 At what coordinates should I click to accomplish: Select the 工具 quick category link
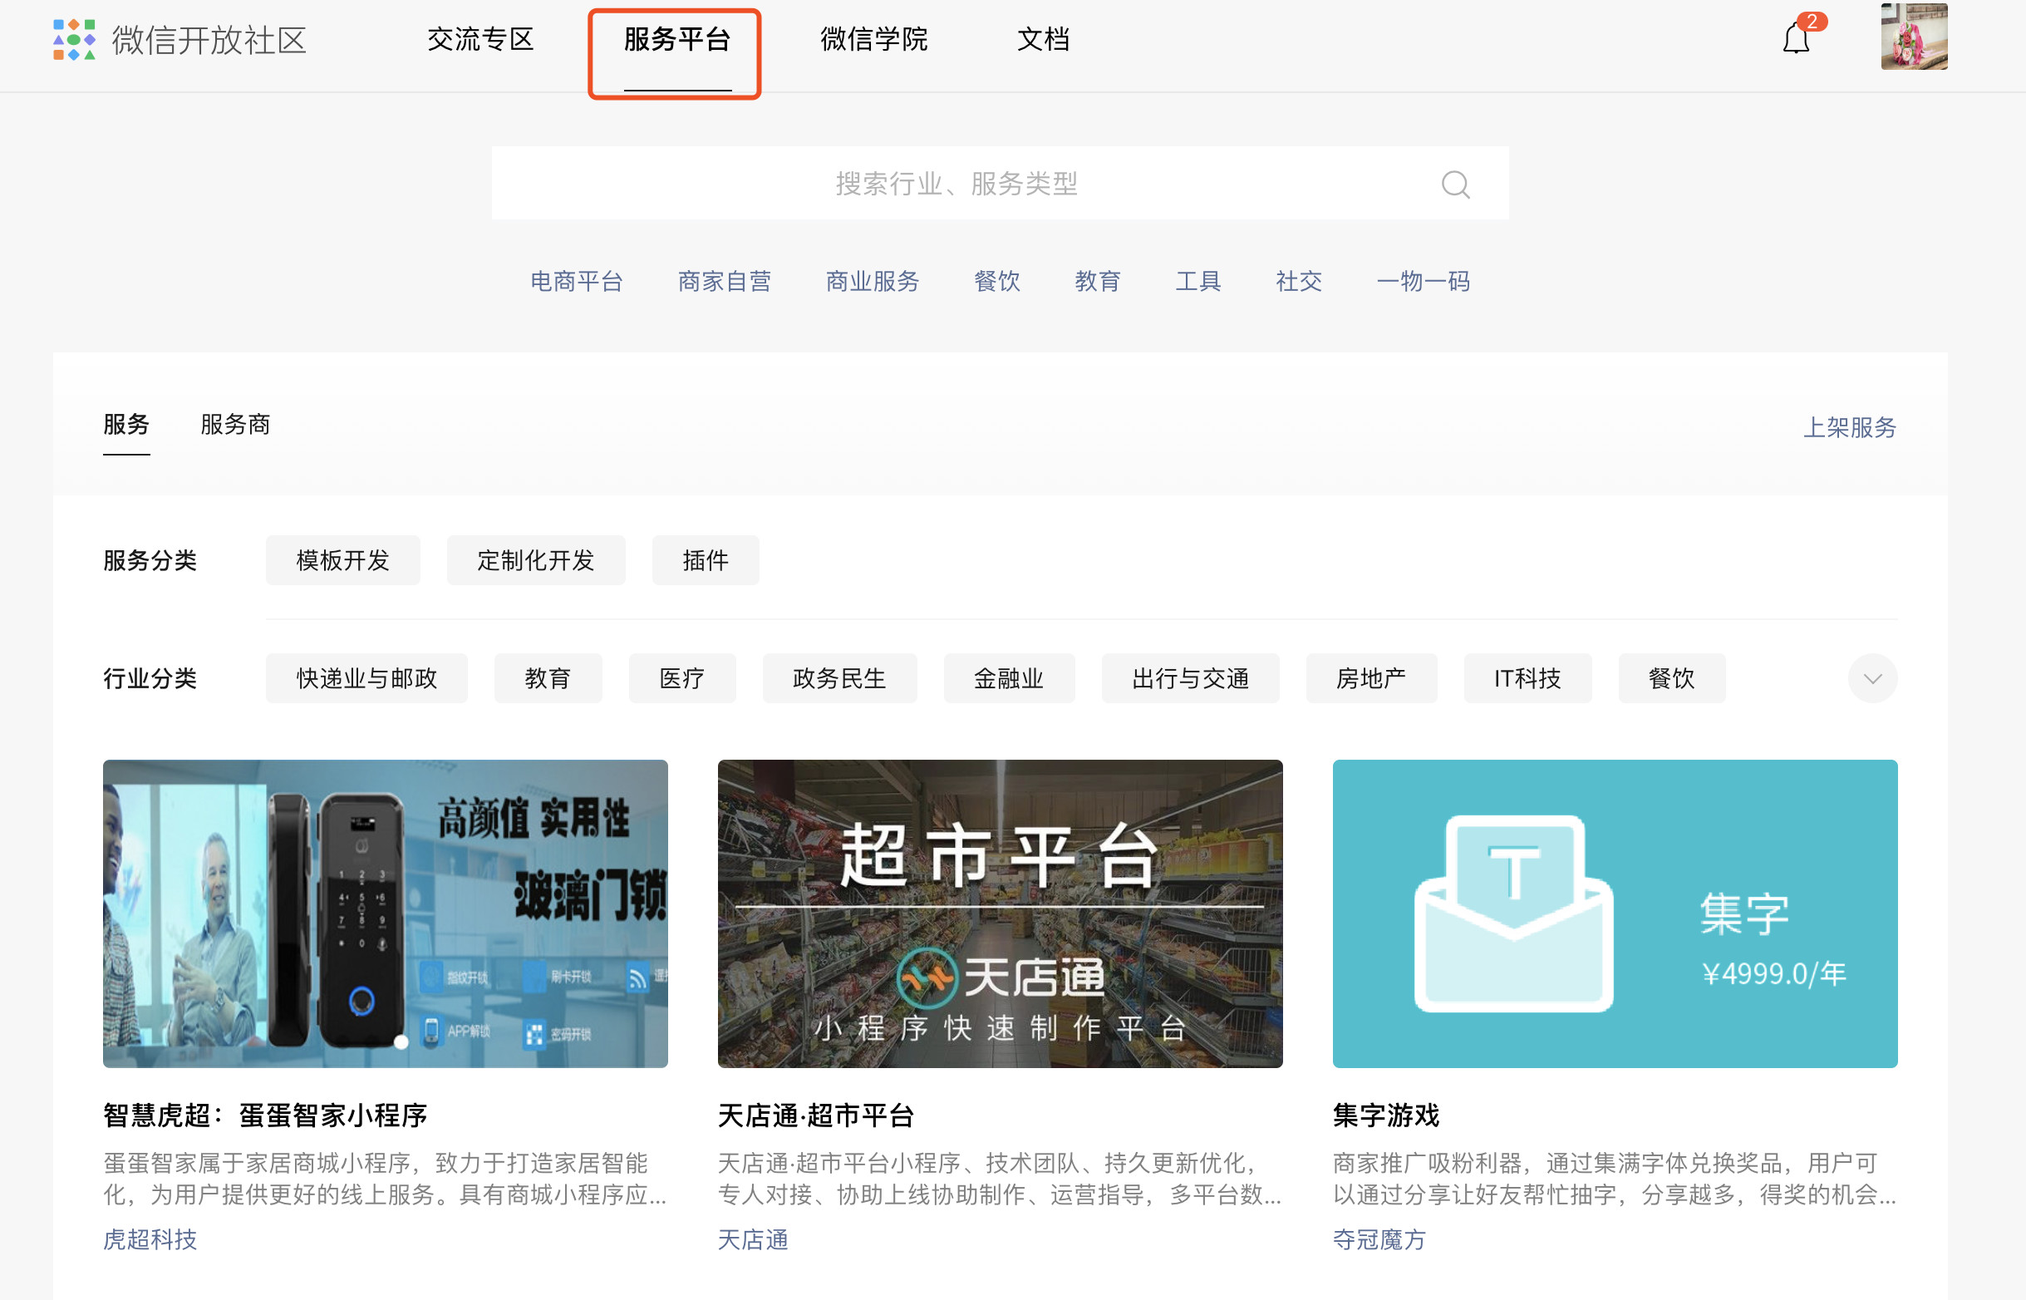pos(1198,281)
